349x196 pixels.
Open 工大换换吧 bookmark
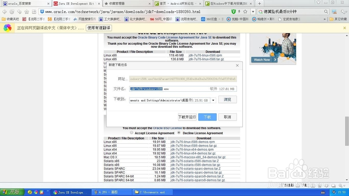pos(110,19)
